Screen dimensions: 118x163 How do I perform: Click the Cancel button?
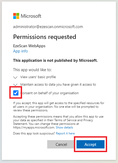61,144
